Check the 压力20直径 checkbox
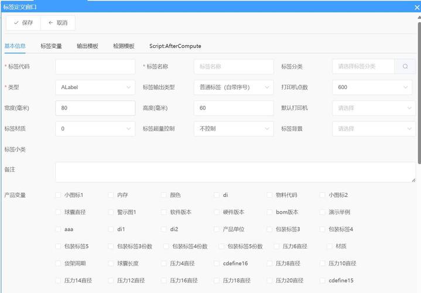The height and width of the screenshot is (293, 421). [269, 281]
